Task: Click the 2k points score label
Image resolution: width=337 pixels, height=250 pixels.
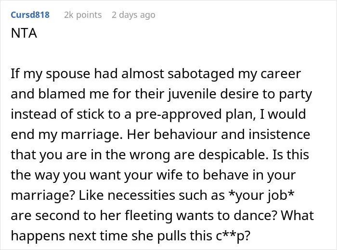Action: coord(83,15)
